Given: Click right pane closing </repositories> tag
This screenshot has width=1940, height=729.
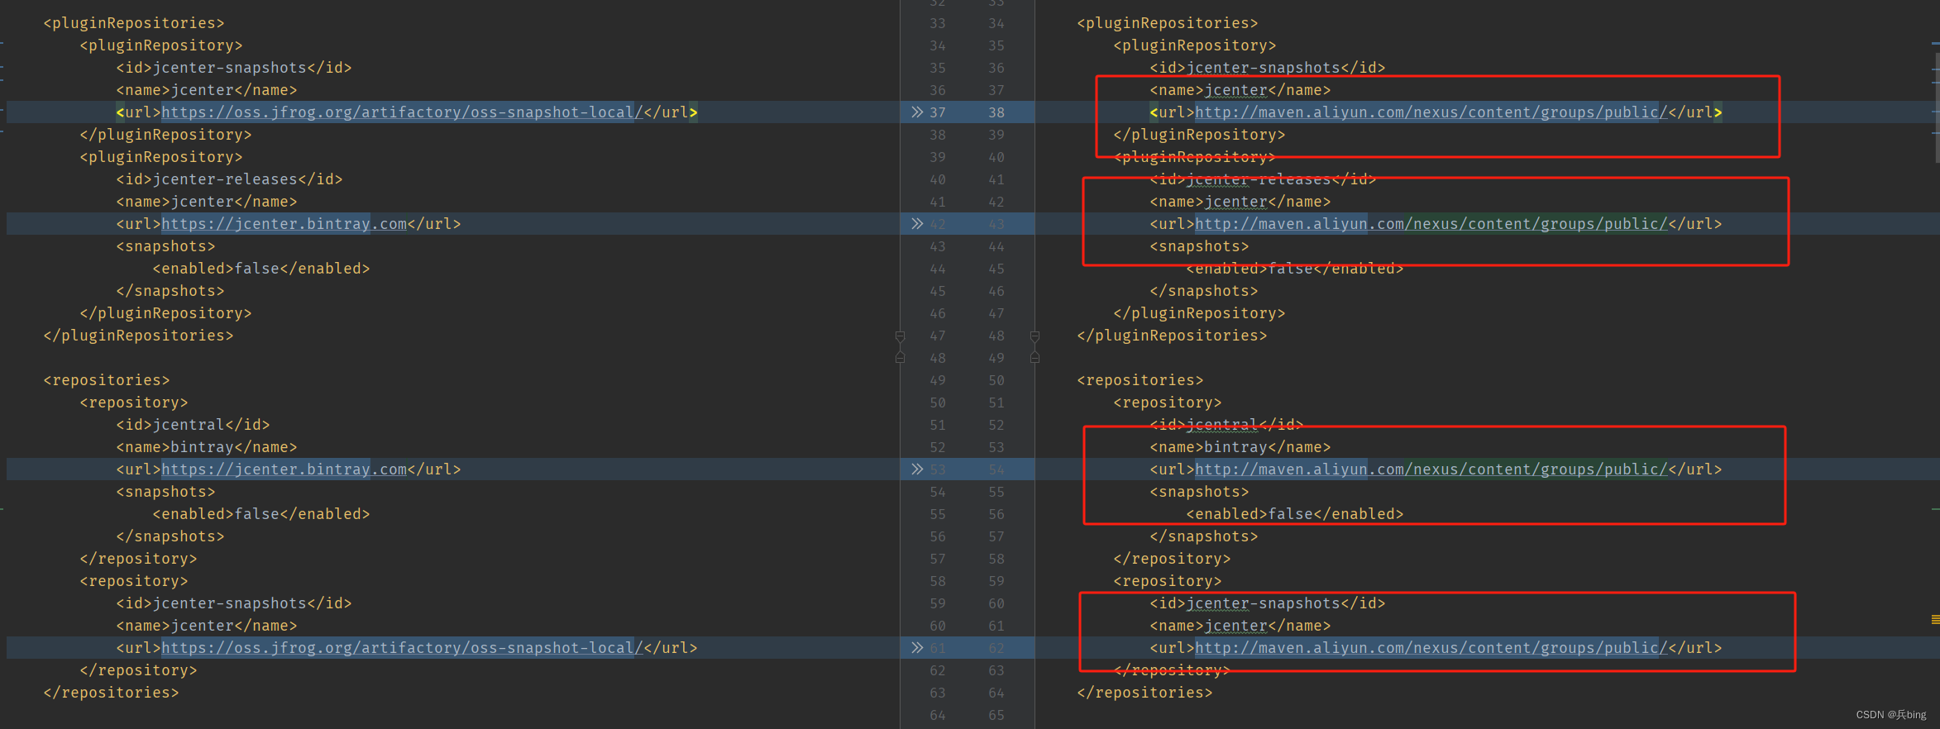Looking at the screenshot, I should (1144, 693).
